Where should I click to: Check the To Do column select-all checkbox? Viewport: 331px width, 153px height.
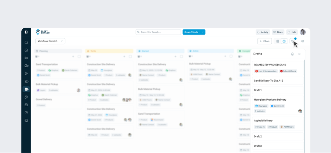(130, 57)
